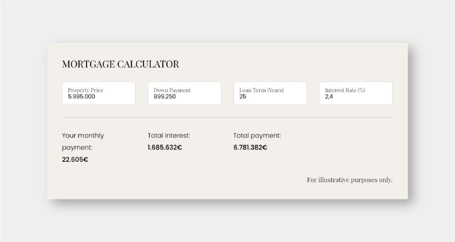The width and height of the screenshot is (455, 242).
Task: Select the 22.605€ monthly payment result
Action: click(75, 160)
